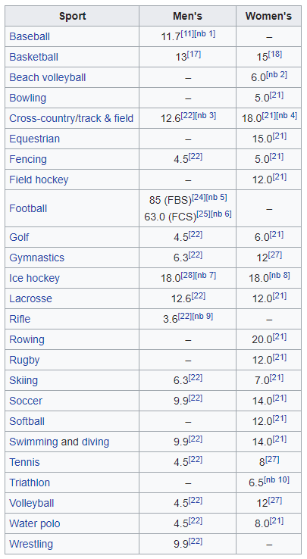This screenshot has height=559, width=307.
Task: Open footnote [nb 10] in Triathlon row
Action: pyautogui.click(x=277, y=480)
